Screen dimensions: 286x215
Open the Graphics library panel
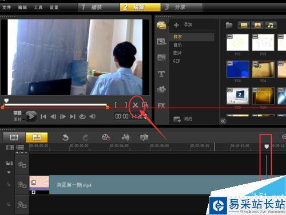pyautogui.click(x=161, y=90)
